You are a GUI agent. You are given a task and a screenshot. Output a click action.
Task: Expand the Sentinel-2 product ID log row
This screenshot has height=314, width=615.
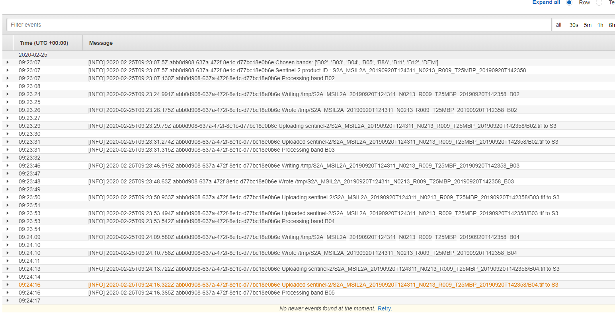8,70
